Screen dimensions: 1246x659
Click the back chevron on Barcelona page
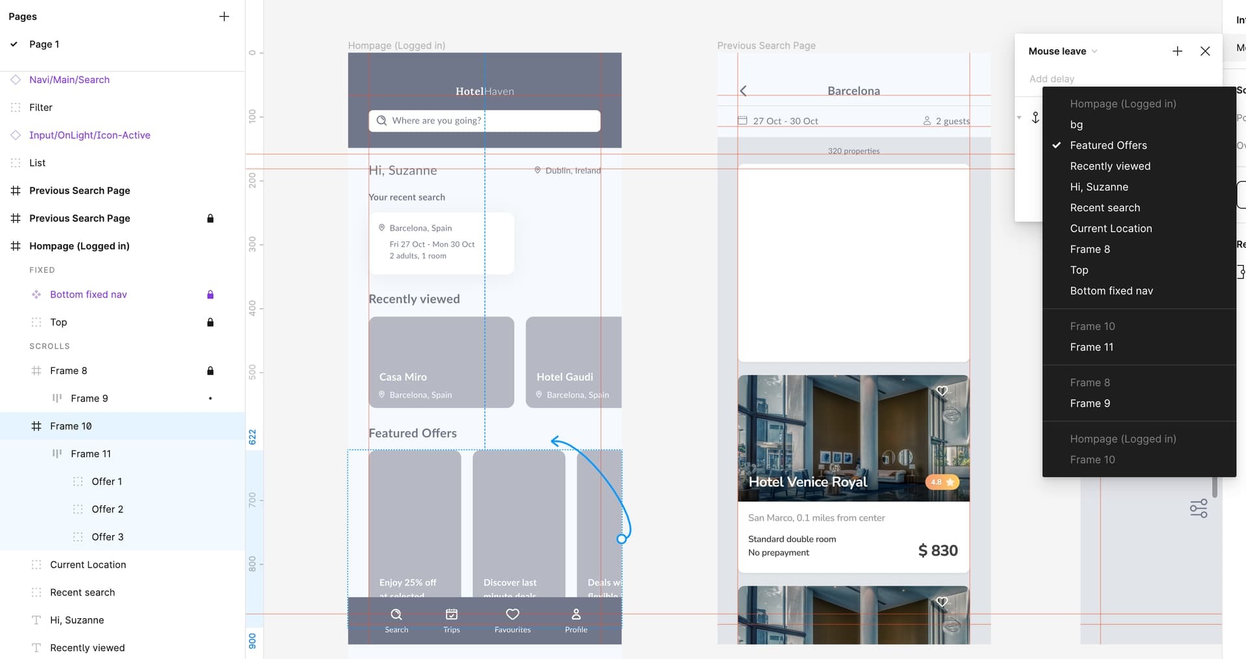(744, 91)
